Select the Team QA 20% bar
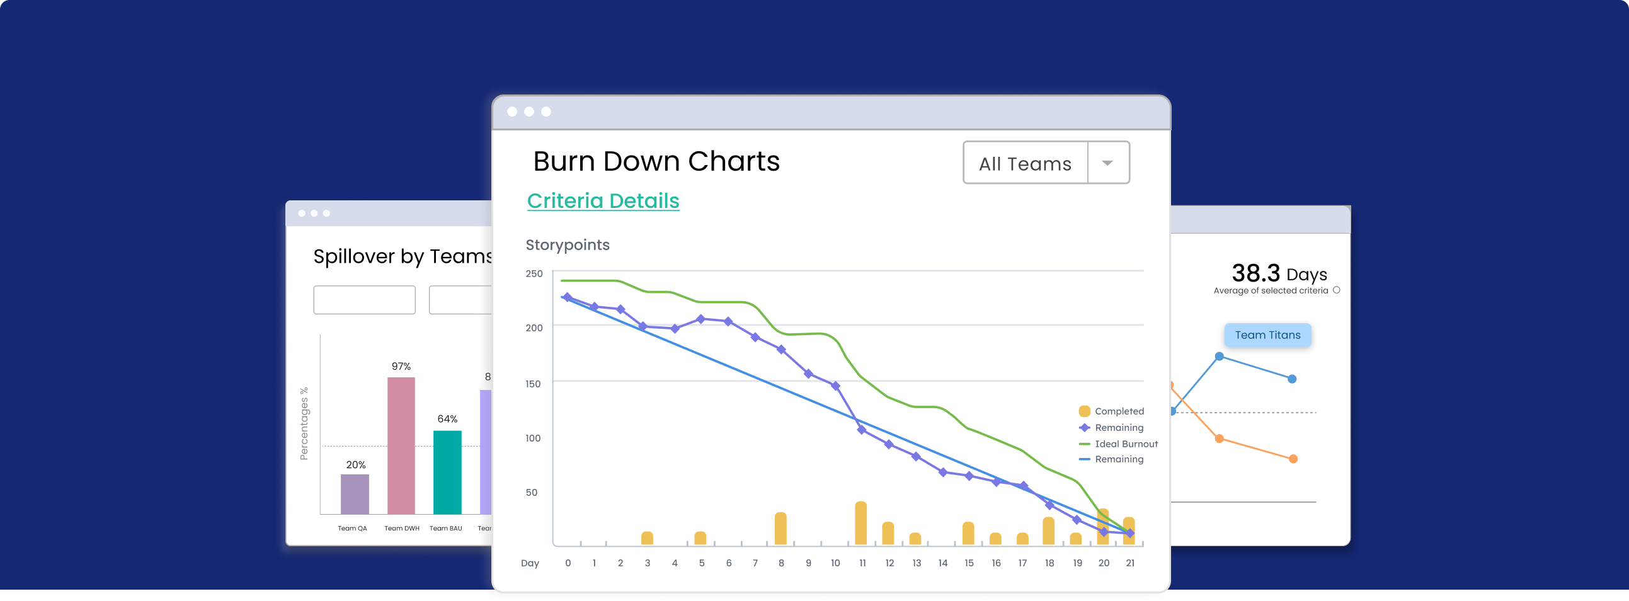1629x601 pixels. 355,494
